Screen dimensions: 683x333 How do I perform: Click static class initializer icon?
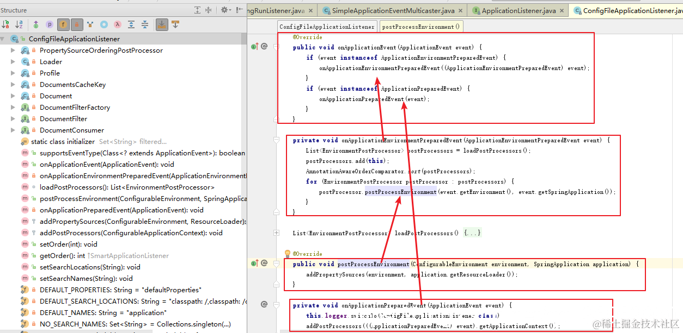(x=25, y=142)
